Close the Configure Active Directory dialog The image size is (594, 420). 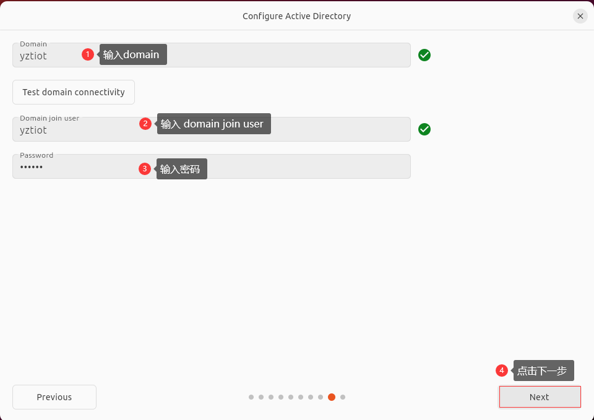[x=580, y=16]
